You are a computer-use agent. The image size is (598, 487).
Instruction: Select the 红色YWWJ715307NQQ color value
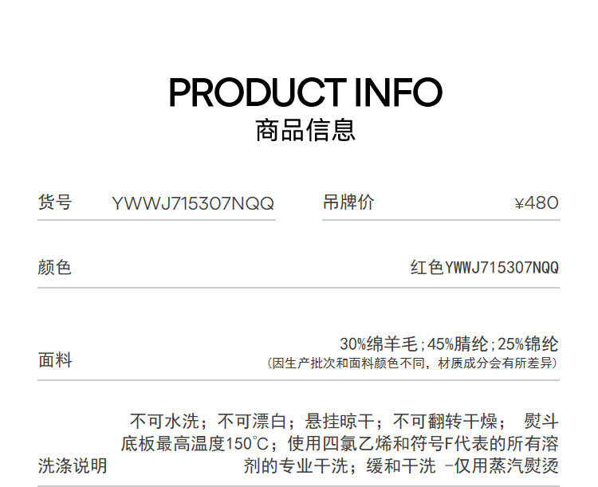tap(484, 267)
